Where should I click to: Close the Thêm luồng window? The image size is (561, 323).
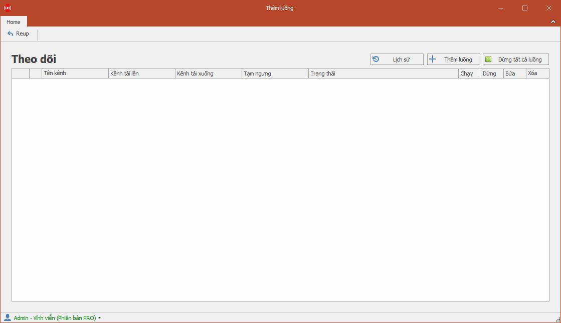tap(549, 8)
